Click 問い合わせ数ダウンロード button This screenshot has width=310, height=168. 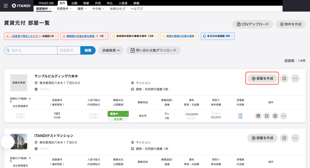(153, 50)
